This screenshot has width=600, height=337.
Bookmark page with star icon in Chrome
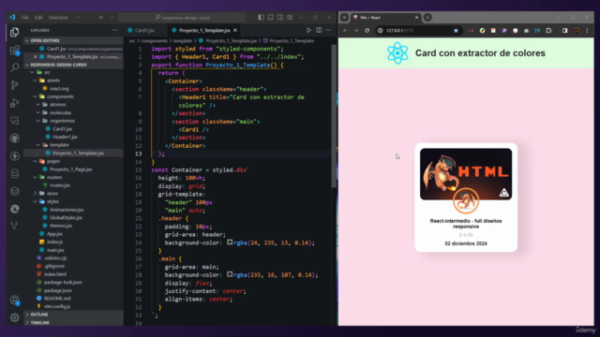[456, 31]
